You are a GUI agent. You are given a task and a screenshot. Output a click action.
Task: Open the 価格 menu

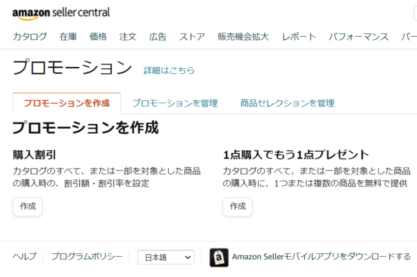point(98,36)
